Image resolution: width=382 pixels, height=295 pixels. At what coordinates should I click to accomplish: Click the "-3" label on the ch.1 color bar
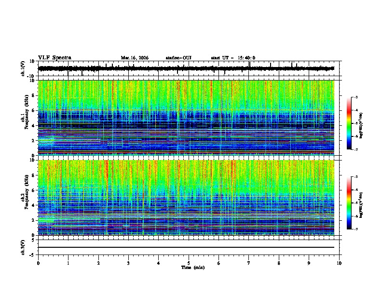pyautogui.click(x=356, y=97)
